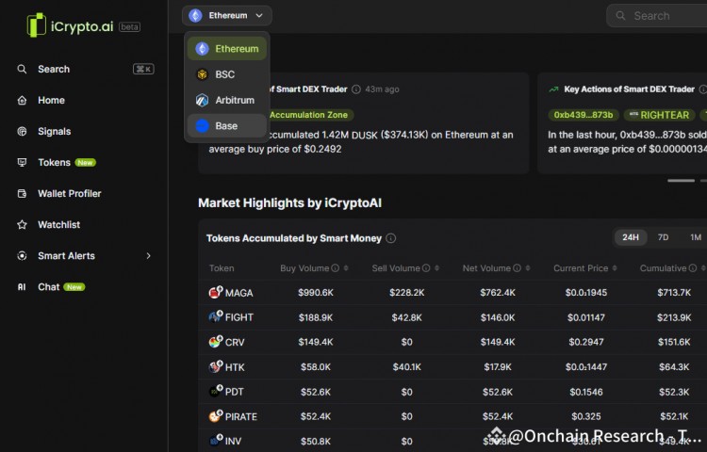707x452 pixels.
Task: Click the magnifier icon in top search
Action: pos(620,16)
